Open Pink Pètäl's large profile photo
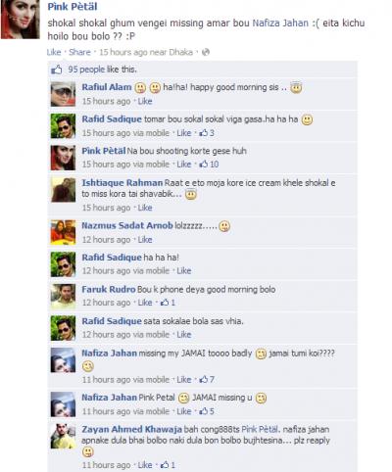Viewport: 392px width, 472px height. [x=21, y=20]
